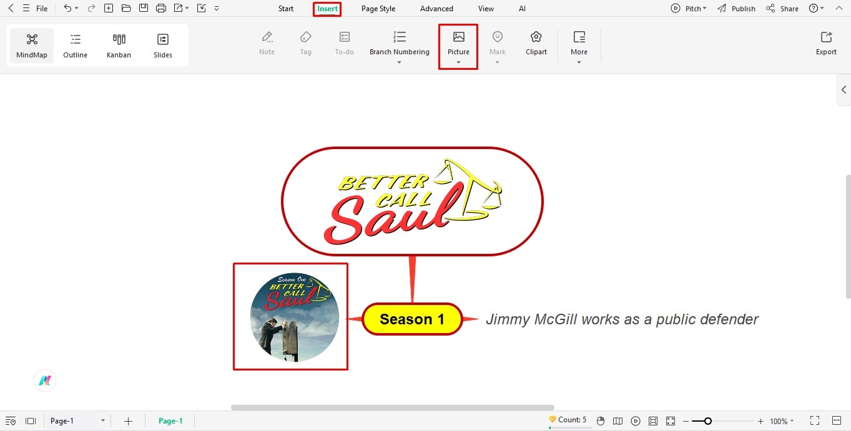The image size is (851, 431).
Task: Switch to Slides view
Action: [x=163, y=46]
